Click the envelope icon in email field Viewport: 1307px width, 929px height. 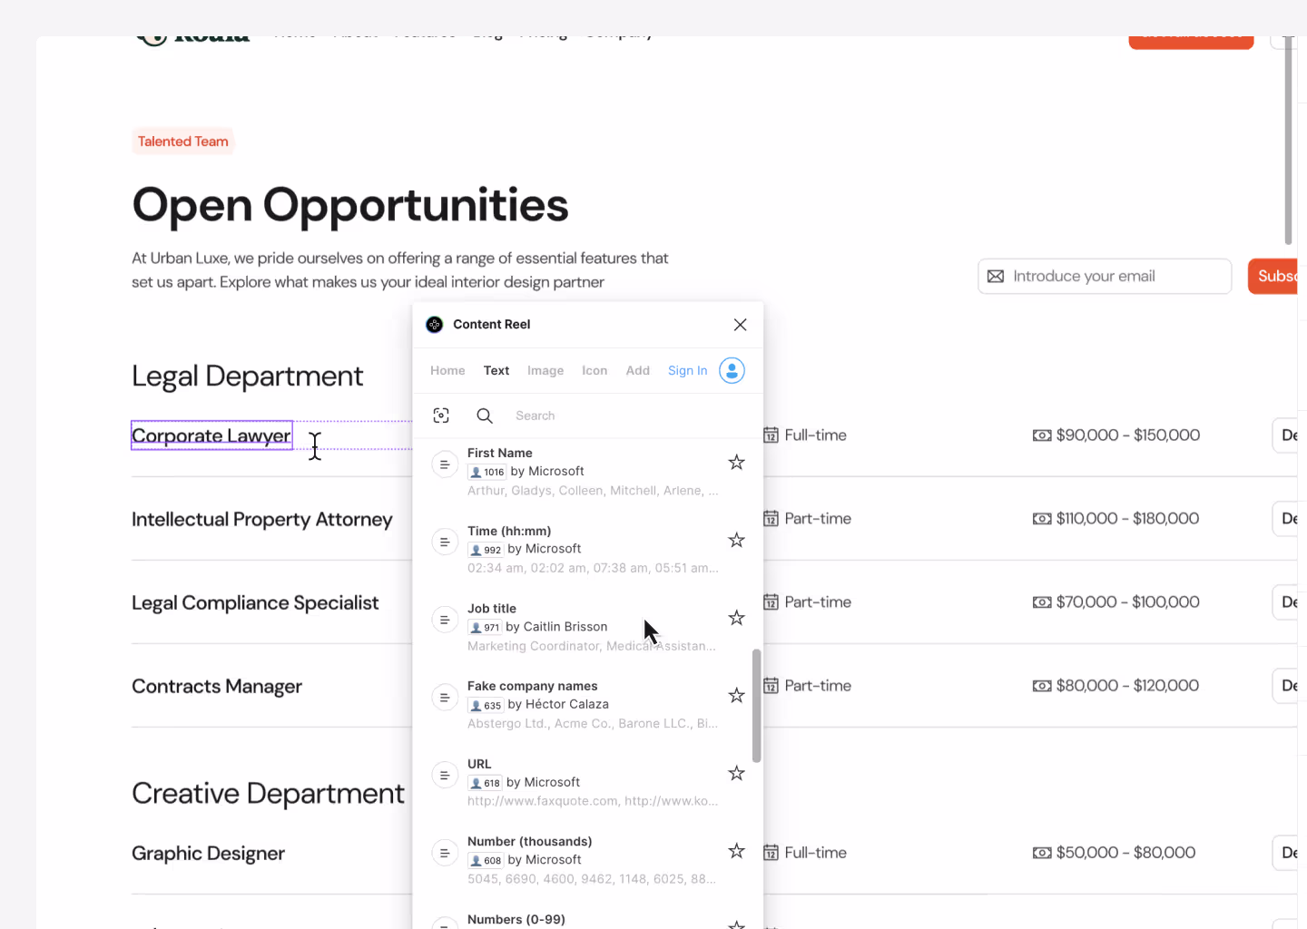996,276
